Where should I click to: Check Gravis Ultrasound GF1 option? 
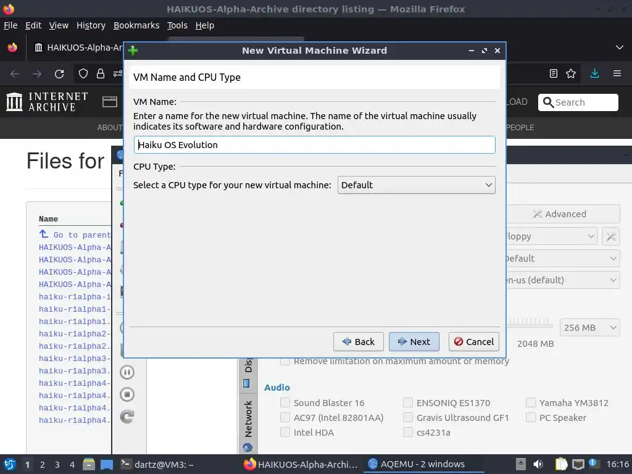pyautogui.click(x=408, y=418)
